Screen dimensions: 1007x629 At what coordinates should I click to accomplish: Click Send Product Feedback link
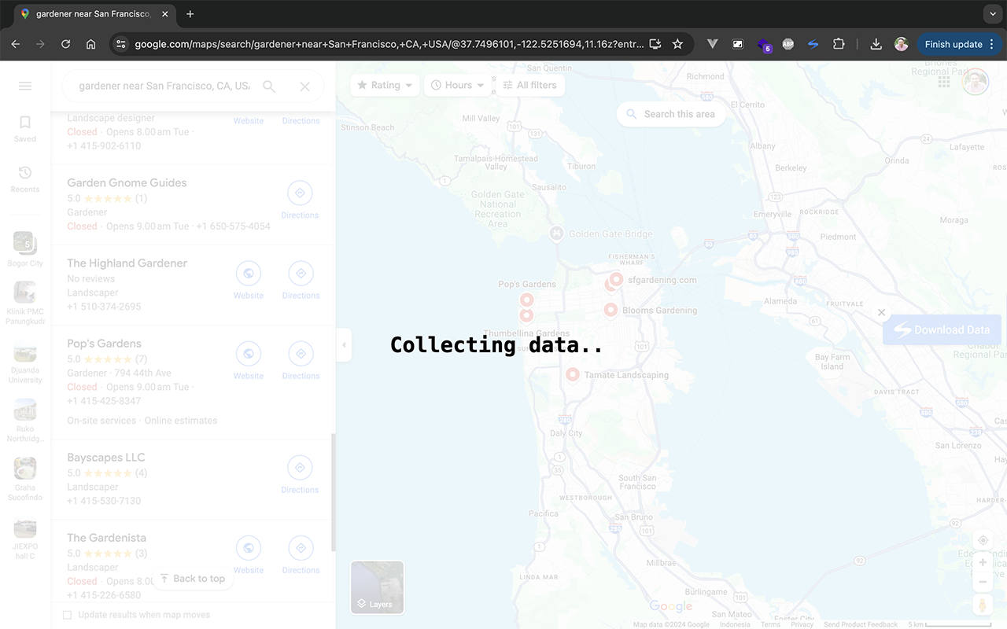(x=860, y=624)
